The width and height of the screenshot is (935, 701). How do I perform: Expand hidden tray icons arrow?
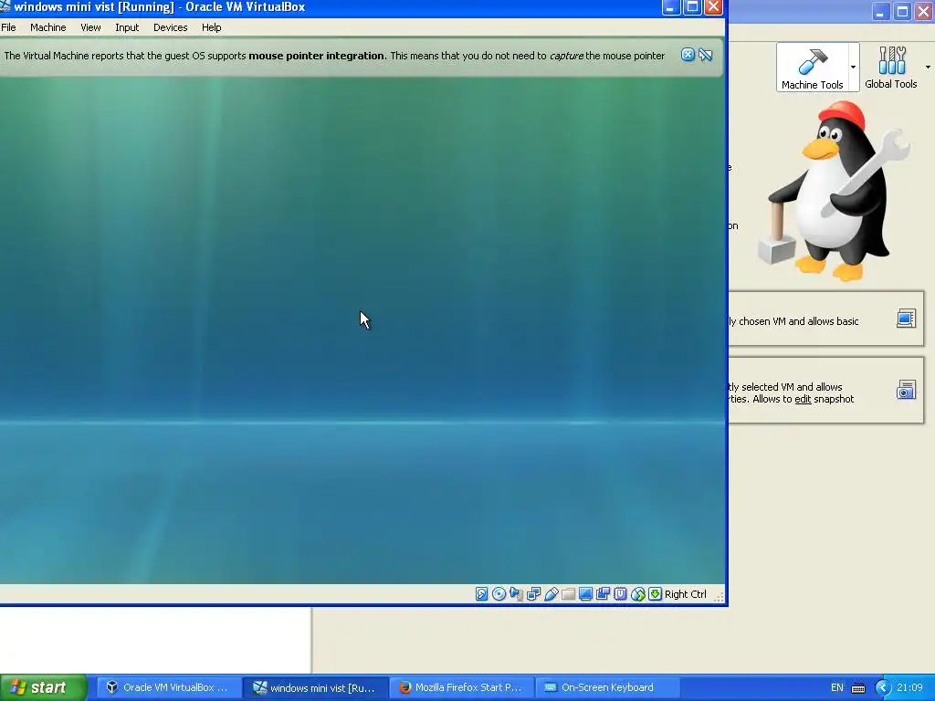(883, 688)
